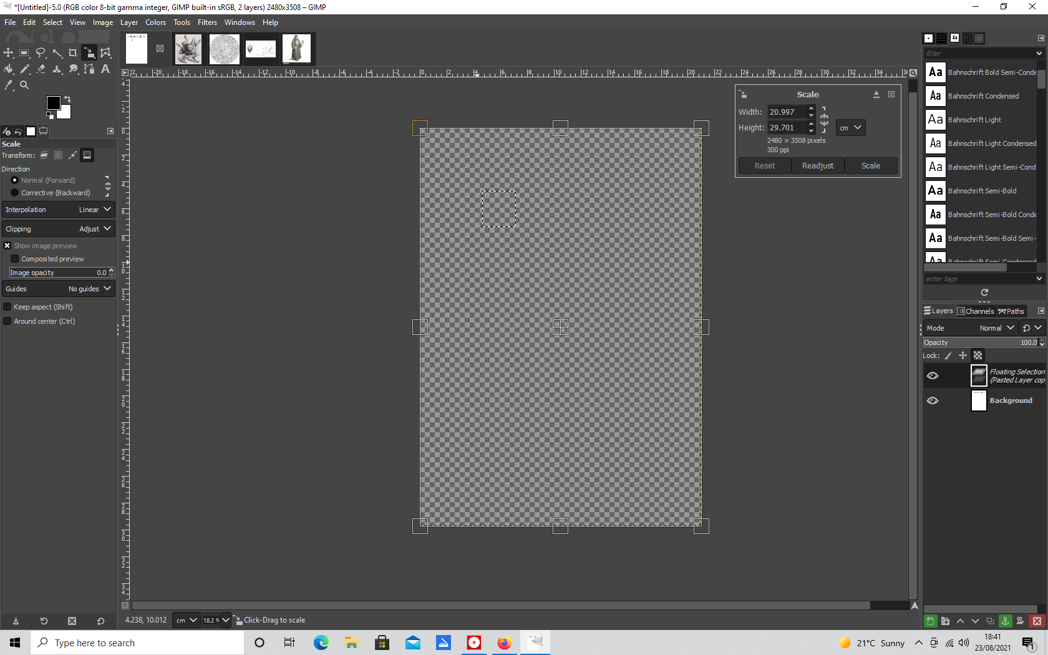This screenshot has height=655, width=1048.
Task: Select the Clone stamp tool
Action: pyautogui.click(x=57, y=69)
